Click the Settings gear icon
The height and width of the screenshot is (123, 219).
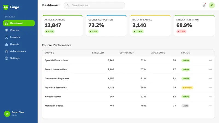click(x=6, y=58)
